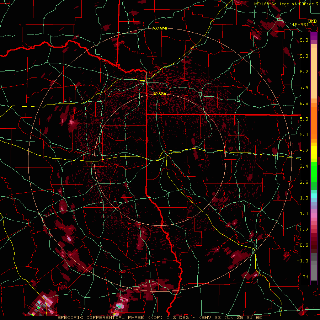
Task: Click the -1.3 scale value
Action: [x=303, y=261]
